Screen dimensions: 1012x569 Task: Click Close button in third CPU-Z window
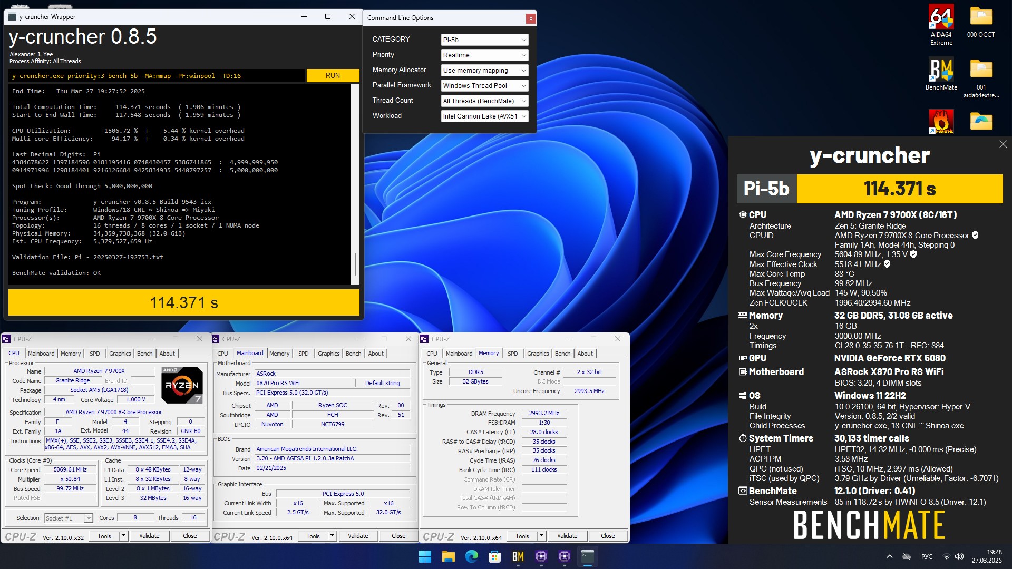tap(608, 536)
